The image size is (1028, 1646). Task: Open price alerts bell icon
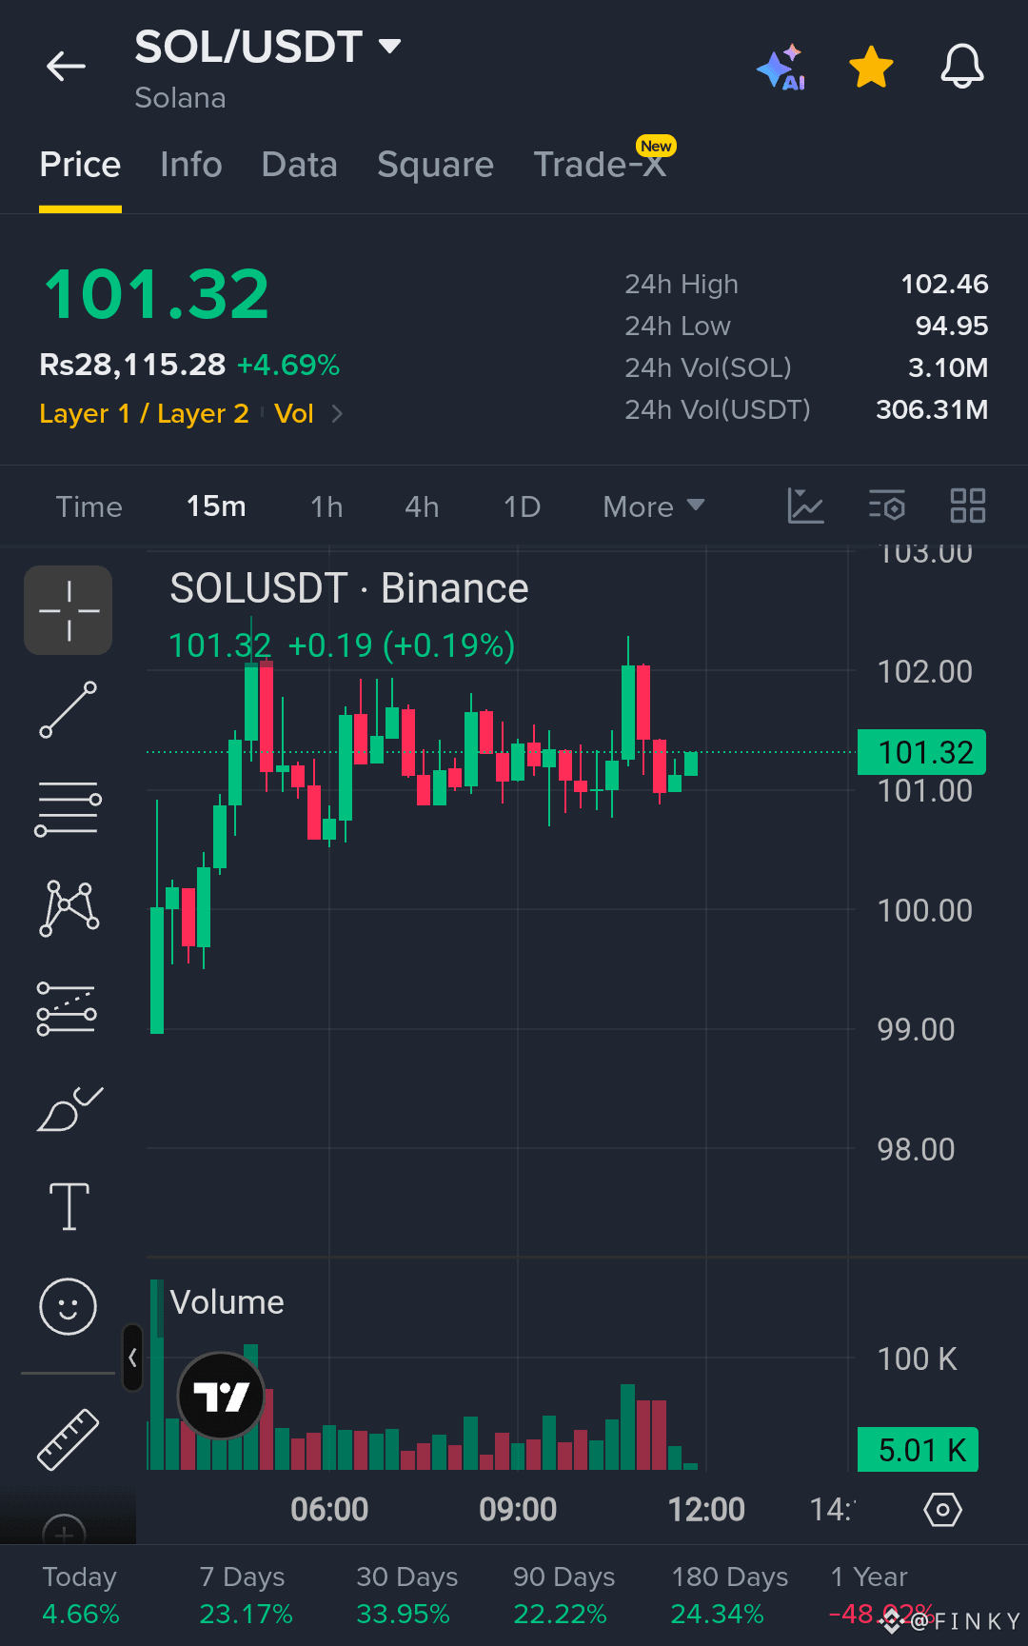961,67
